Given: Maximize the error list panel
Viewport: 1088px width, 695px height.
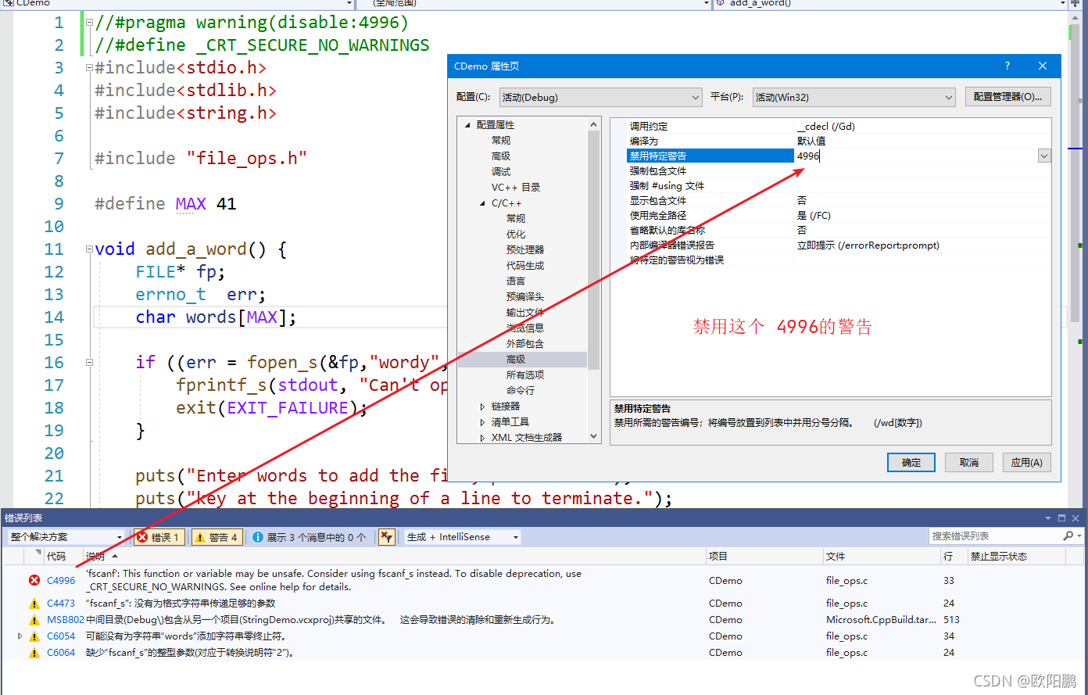Looking at the screenshot, I should pyautogui.click(x=1061, y=518).
